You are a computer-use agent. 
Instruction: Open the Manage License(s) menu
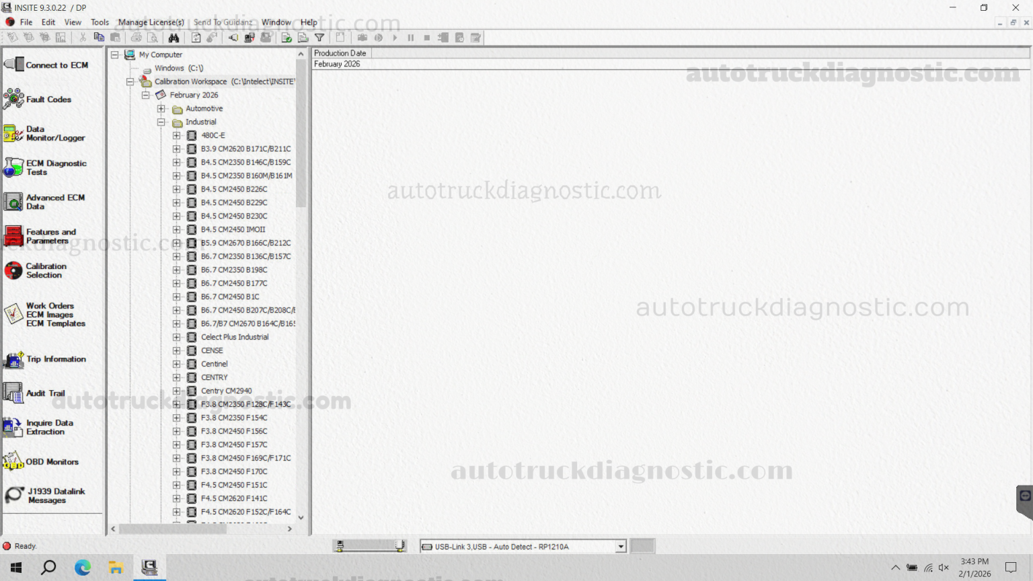pyautogui.click(x=151, y=22)
